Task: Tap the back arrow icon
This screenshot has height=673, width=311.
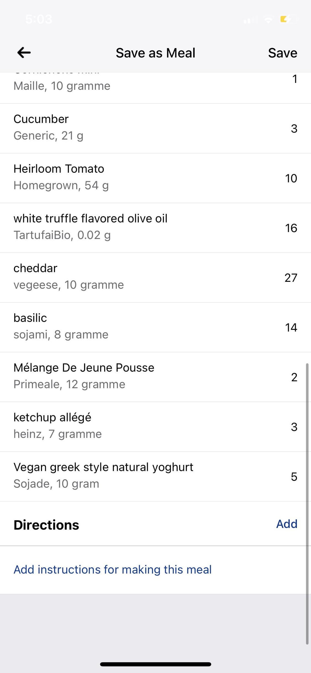Action: click(24, 53)
